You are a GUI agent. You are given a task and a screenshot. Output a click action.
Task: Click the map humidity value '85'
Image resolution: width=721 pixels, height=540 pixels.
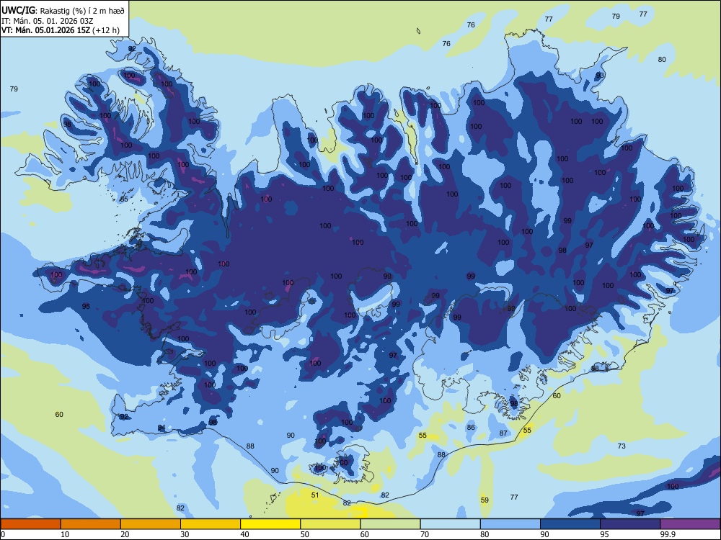pyautogui.click(x=124, y=199)
